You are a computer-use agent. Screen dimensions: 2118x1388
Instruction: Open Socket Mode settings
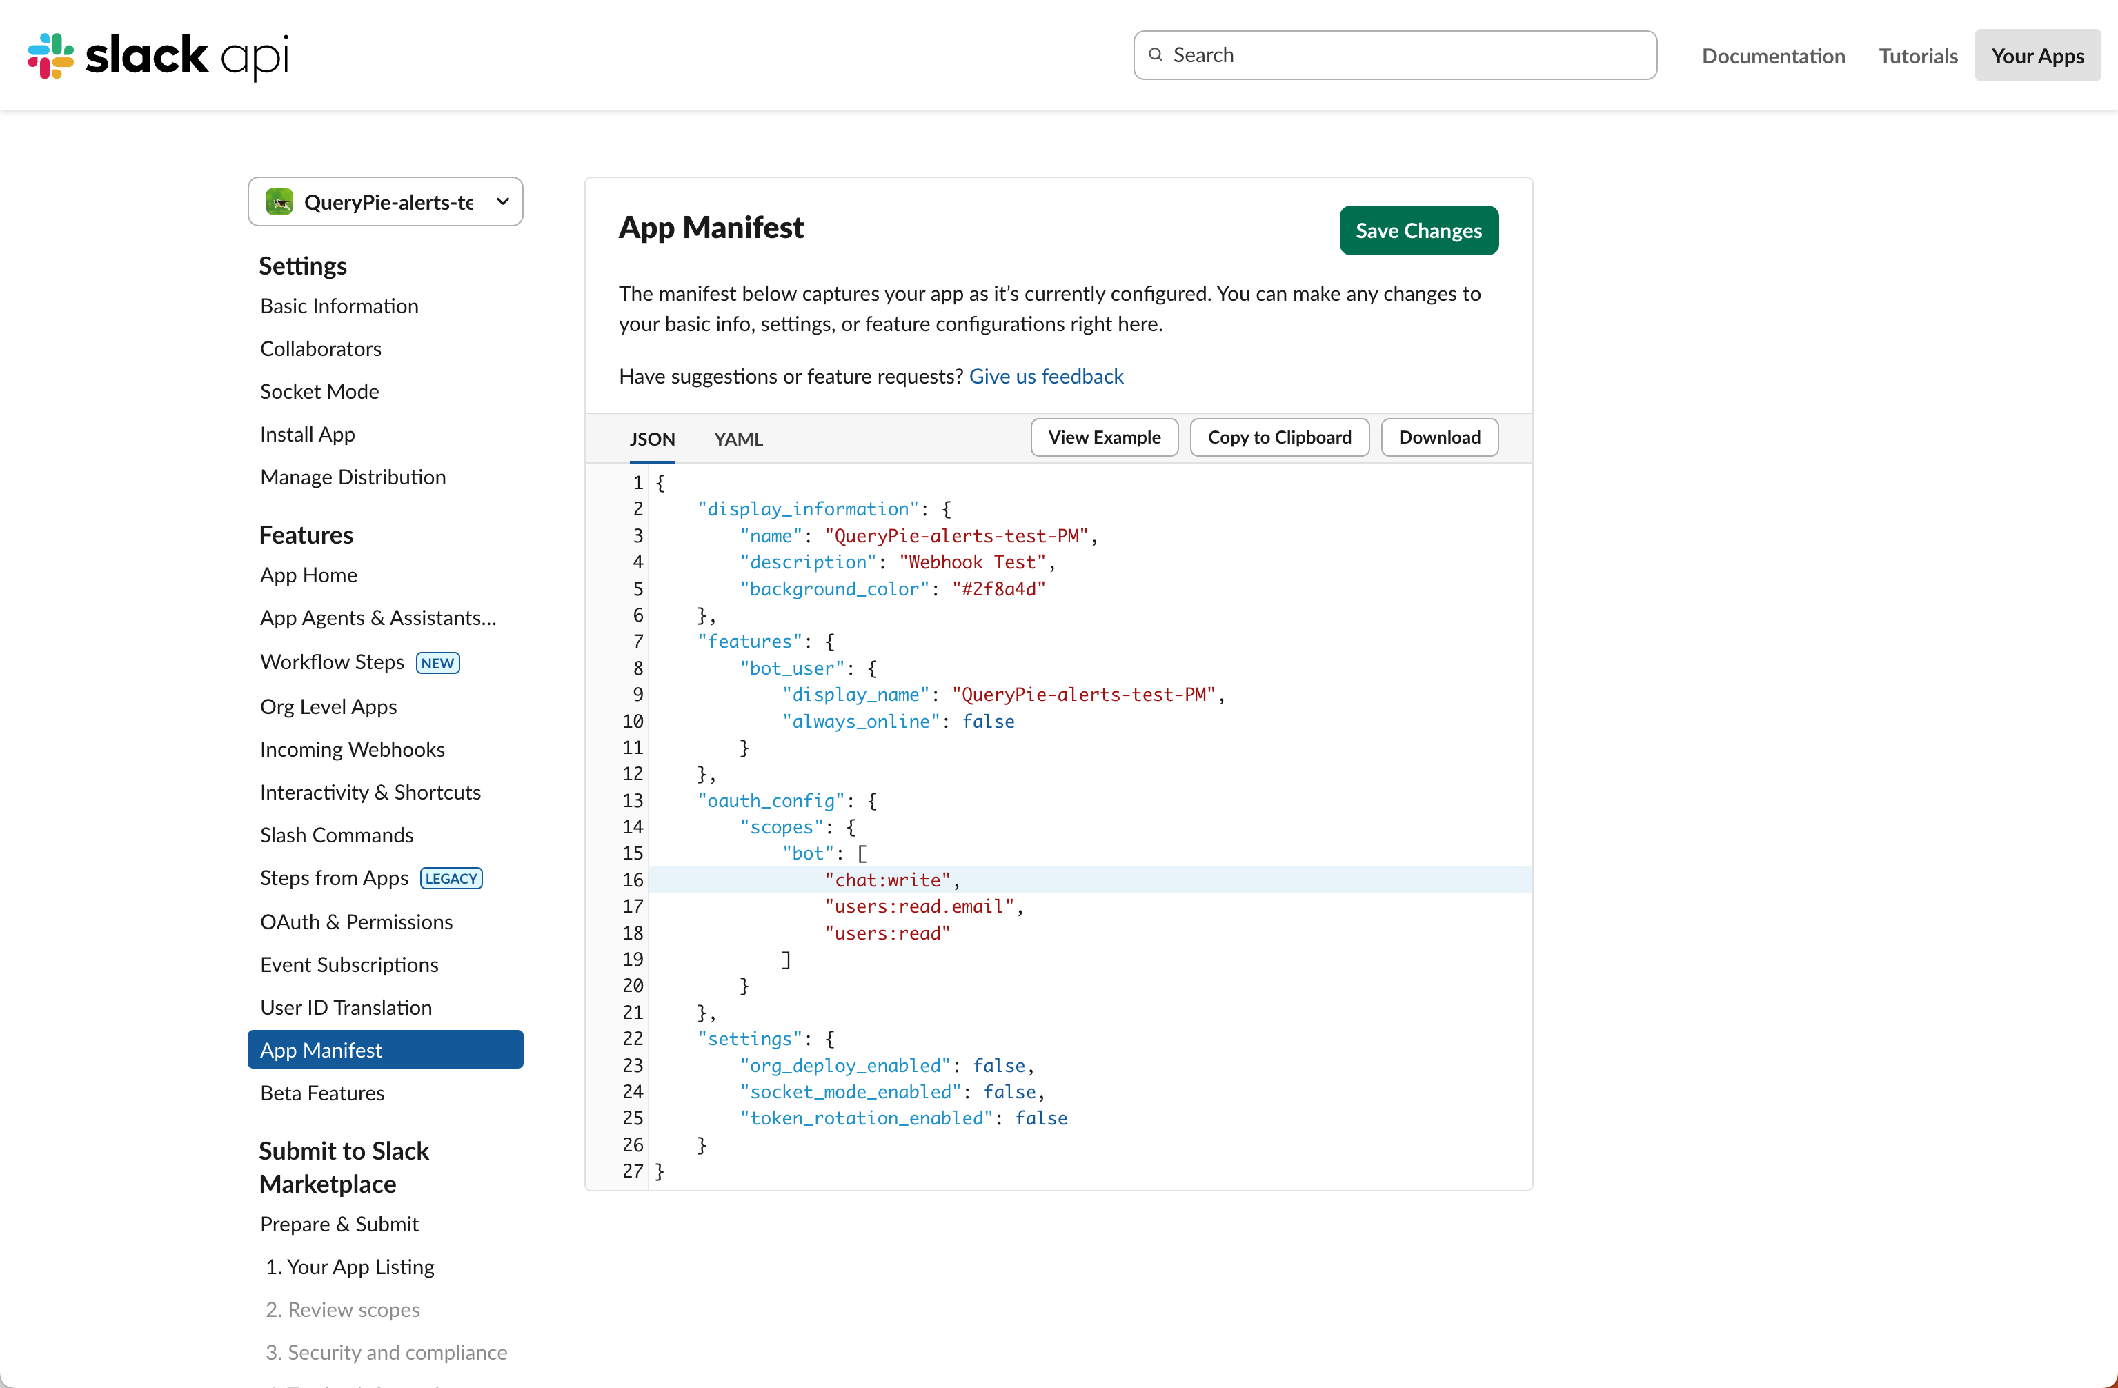[319, 390]
